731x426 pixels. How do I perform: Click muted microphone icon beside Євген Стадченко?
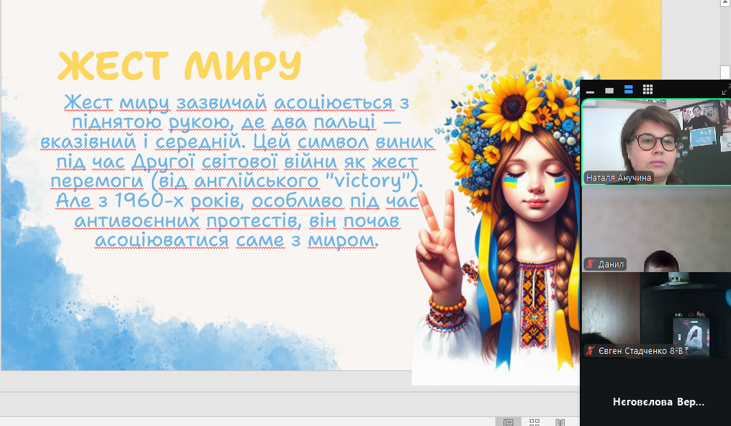[x=591, y=351]
